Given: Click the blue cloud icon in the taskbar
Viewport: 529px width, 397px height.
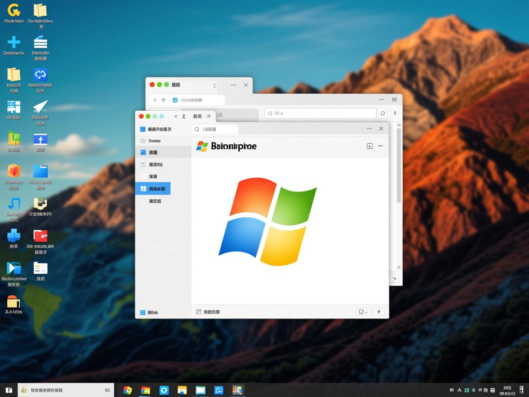Looking at the screenshot, I should pos(219,390).
